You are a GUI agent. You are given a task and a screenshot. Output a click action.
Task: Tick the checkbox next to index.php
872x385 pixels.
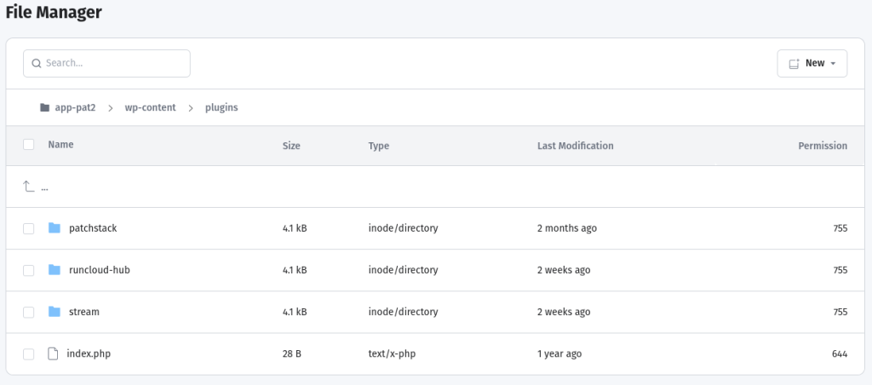(29, 353)
